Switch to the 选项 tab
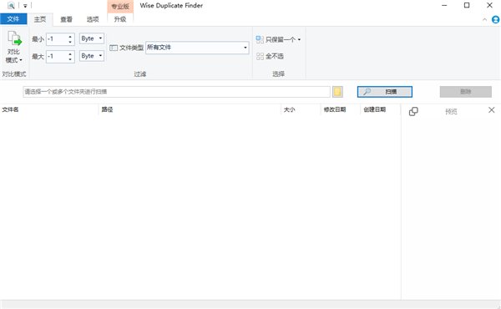Screen dimensions: 501x309 tap(93, 19)
